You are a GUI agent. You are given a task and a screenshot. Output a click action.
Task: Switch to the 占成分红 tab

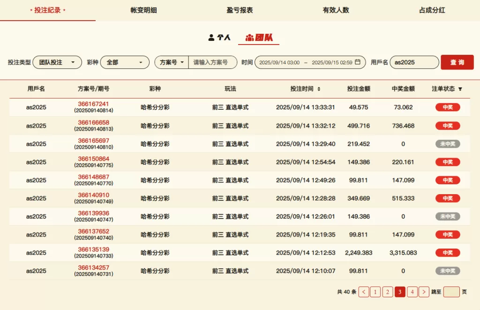coord(432,10)
